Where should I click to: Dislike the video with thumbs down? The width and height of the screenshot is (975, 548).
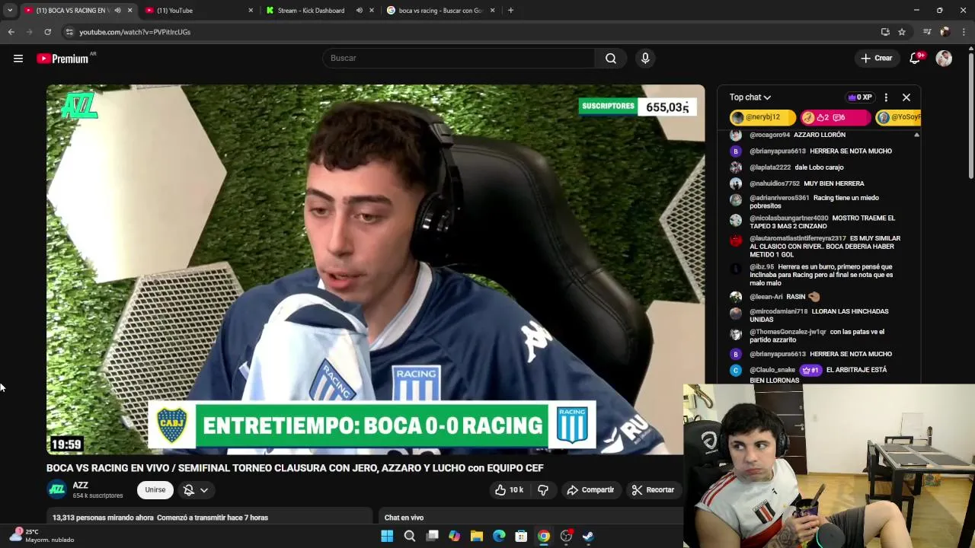[542, 490]
